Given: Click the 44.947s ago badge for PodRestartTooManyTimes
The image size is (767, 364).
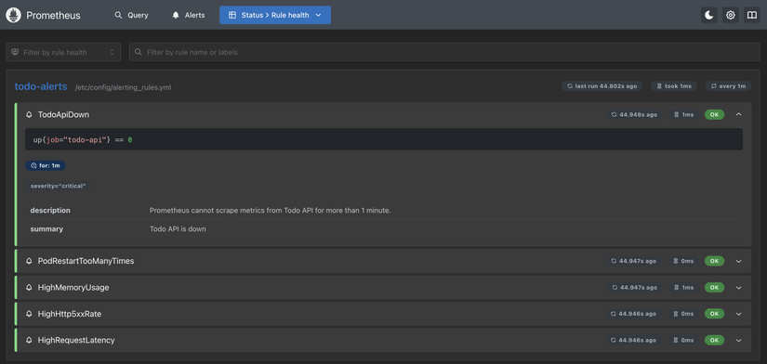Looking at the screenshot, I should 634,262.
